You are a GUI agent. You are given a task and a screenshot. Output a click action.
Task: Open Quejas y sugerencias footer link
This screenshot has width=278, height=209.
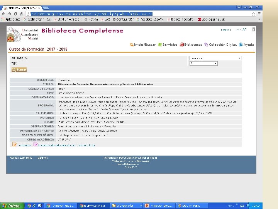coord(21,158)
